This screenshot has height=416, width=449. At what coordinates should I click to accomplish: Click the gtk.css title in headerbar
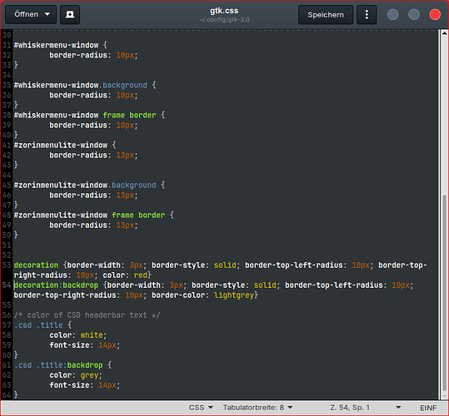224,11
